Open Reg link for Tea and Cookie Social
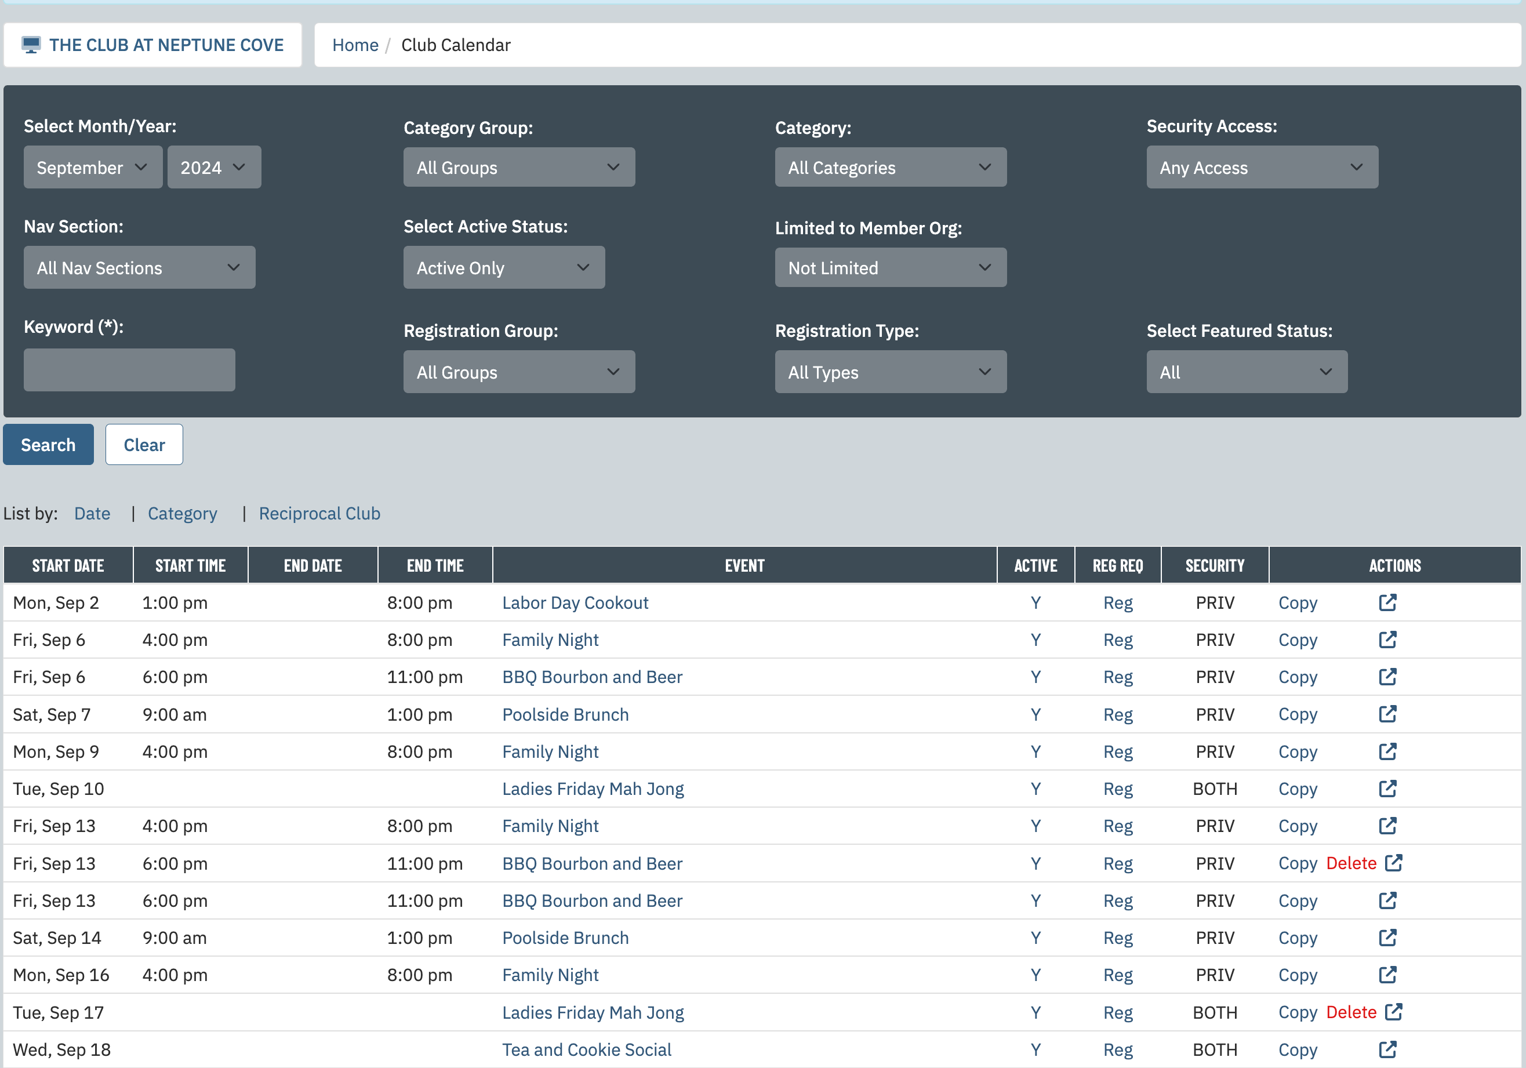Screen dimensions: 1526x1068 1118,1049
